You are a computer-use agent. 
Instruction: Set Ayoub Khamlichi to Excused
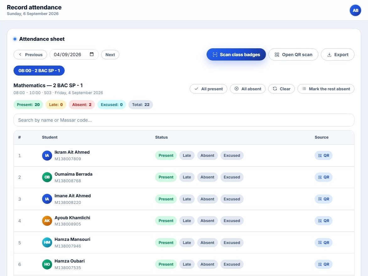click(232, 221)
